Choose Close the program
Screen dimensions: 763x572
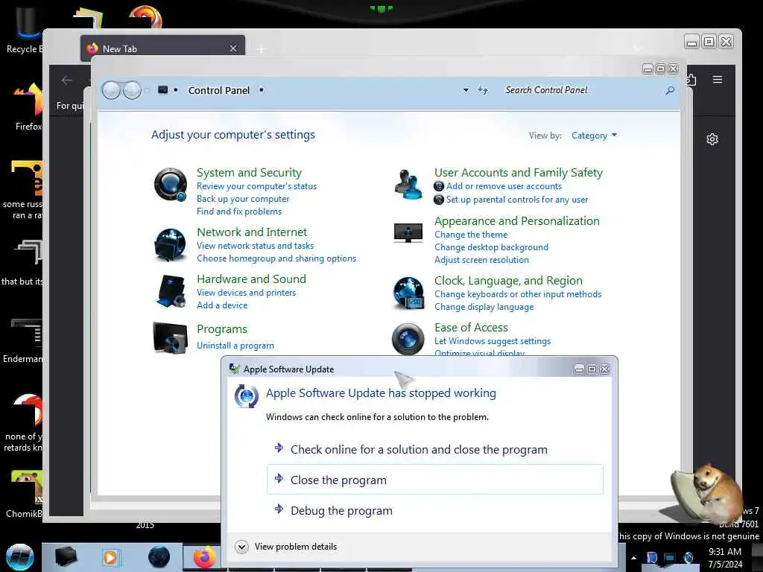(x=435, y=480)
